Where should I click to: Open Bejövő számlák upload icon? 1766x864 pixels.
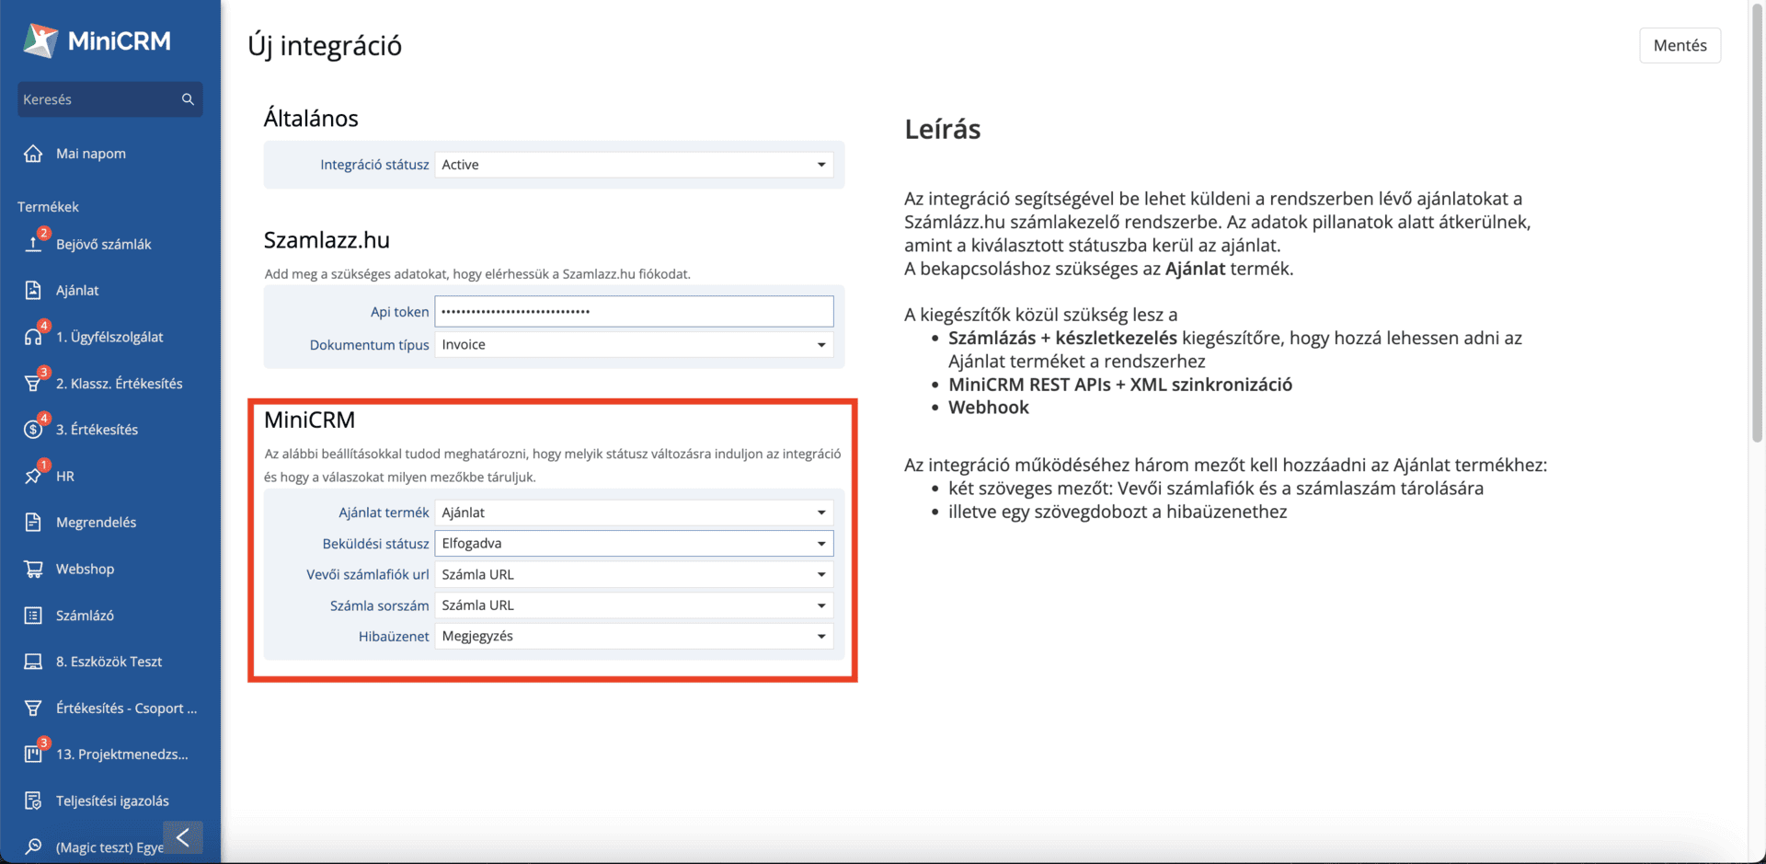(33, 244)
